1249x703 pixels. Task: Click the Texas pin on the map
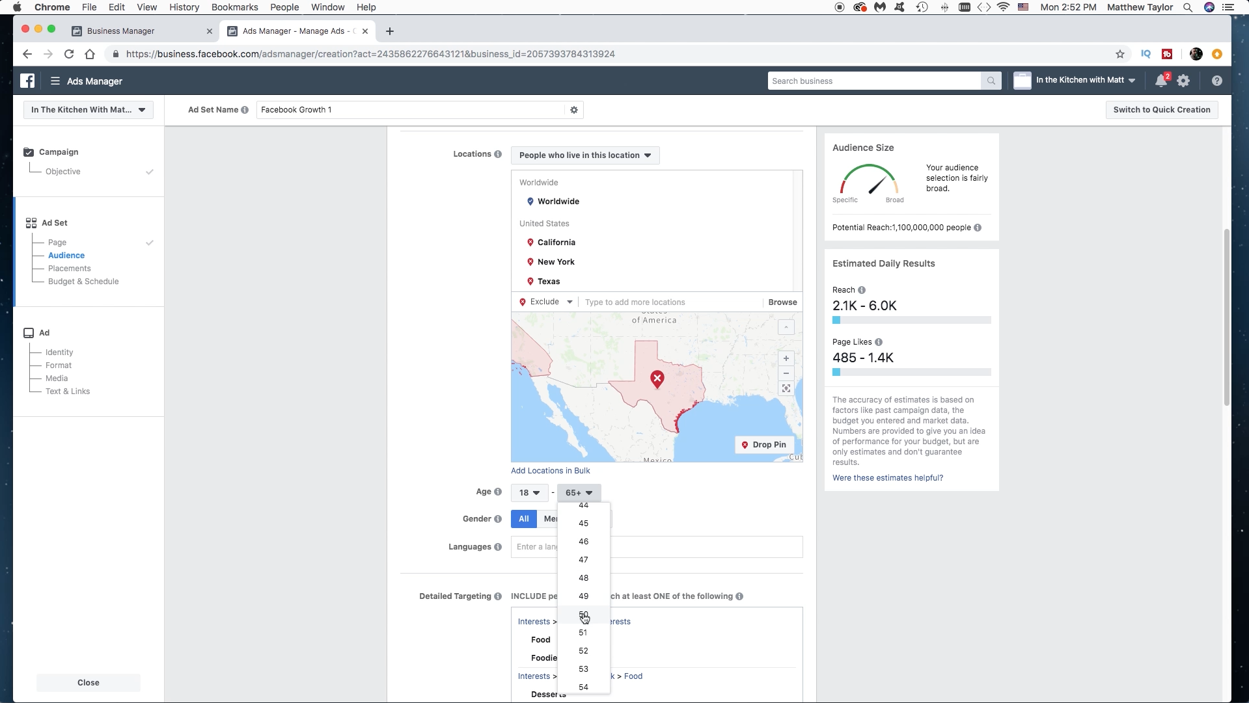pos(657,378)
